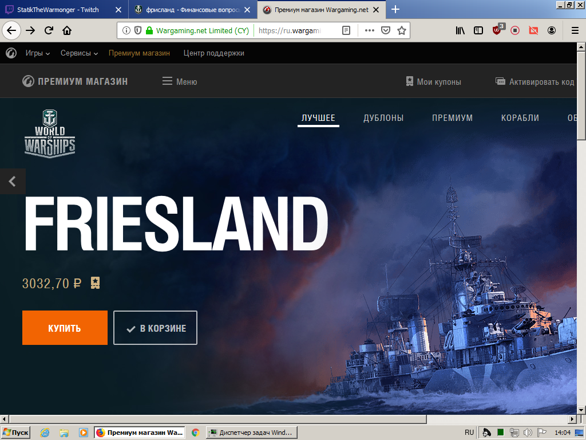Open Chrome from the taskbar

click(x=196, y=433)
